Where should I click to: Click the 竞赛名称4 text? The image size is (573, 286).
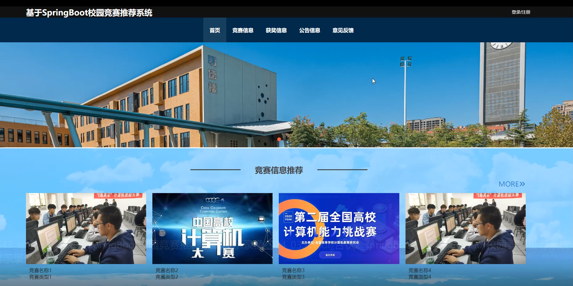click(420, 270)
